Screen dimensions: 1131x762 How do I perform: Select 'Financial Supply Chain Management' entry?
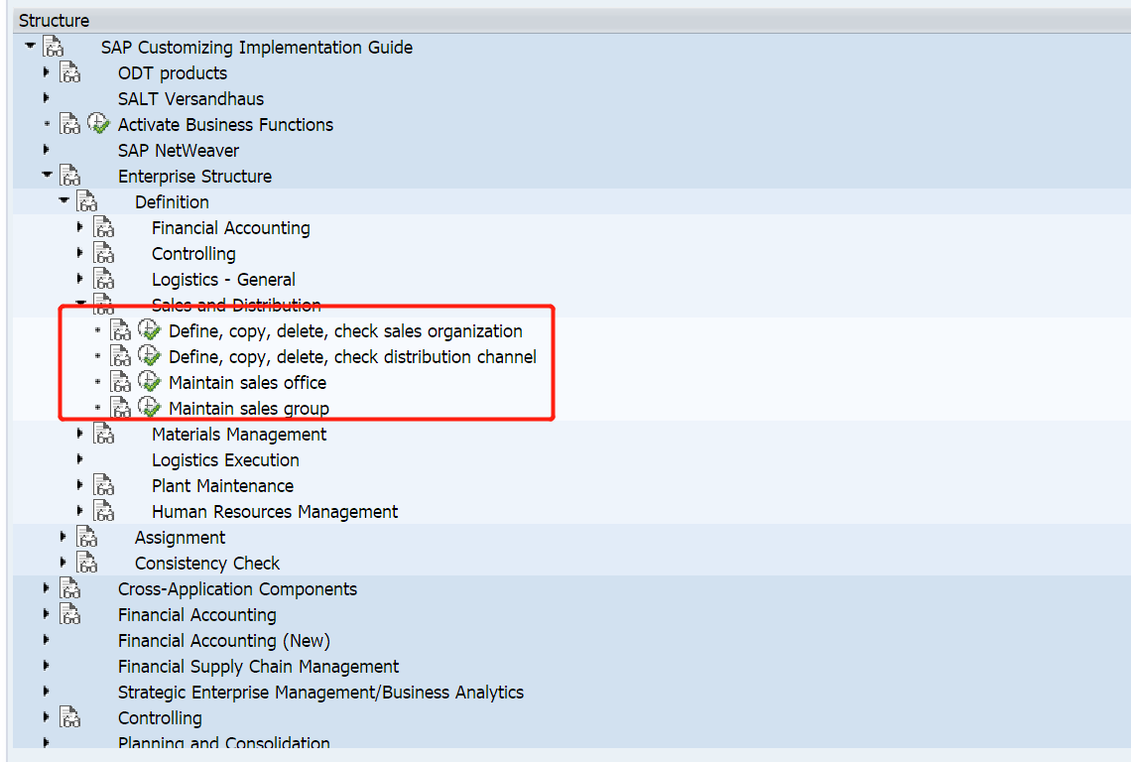258,666
